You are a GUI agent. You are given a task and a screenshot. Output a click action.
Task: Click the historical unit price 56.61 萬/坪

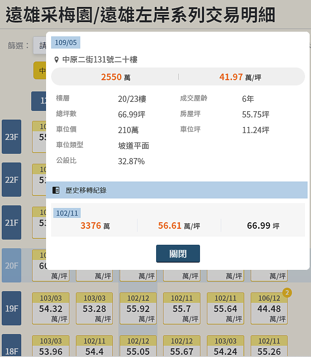(x=179, y=226)
